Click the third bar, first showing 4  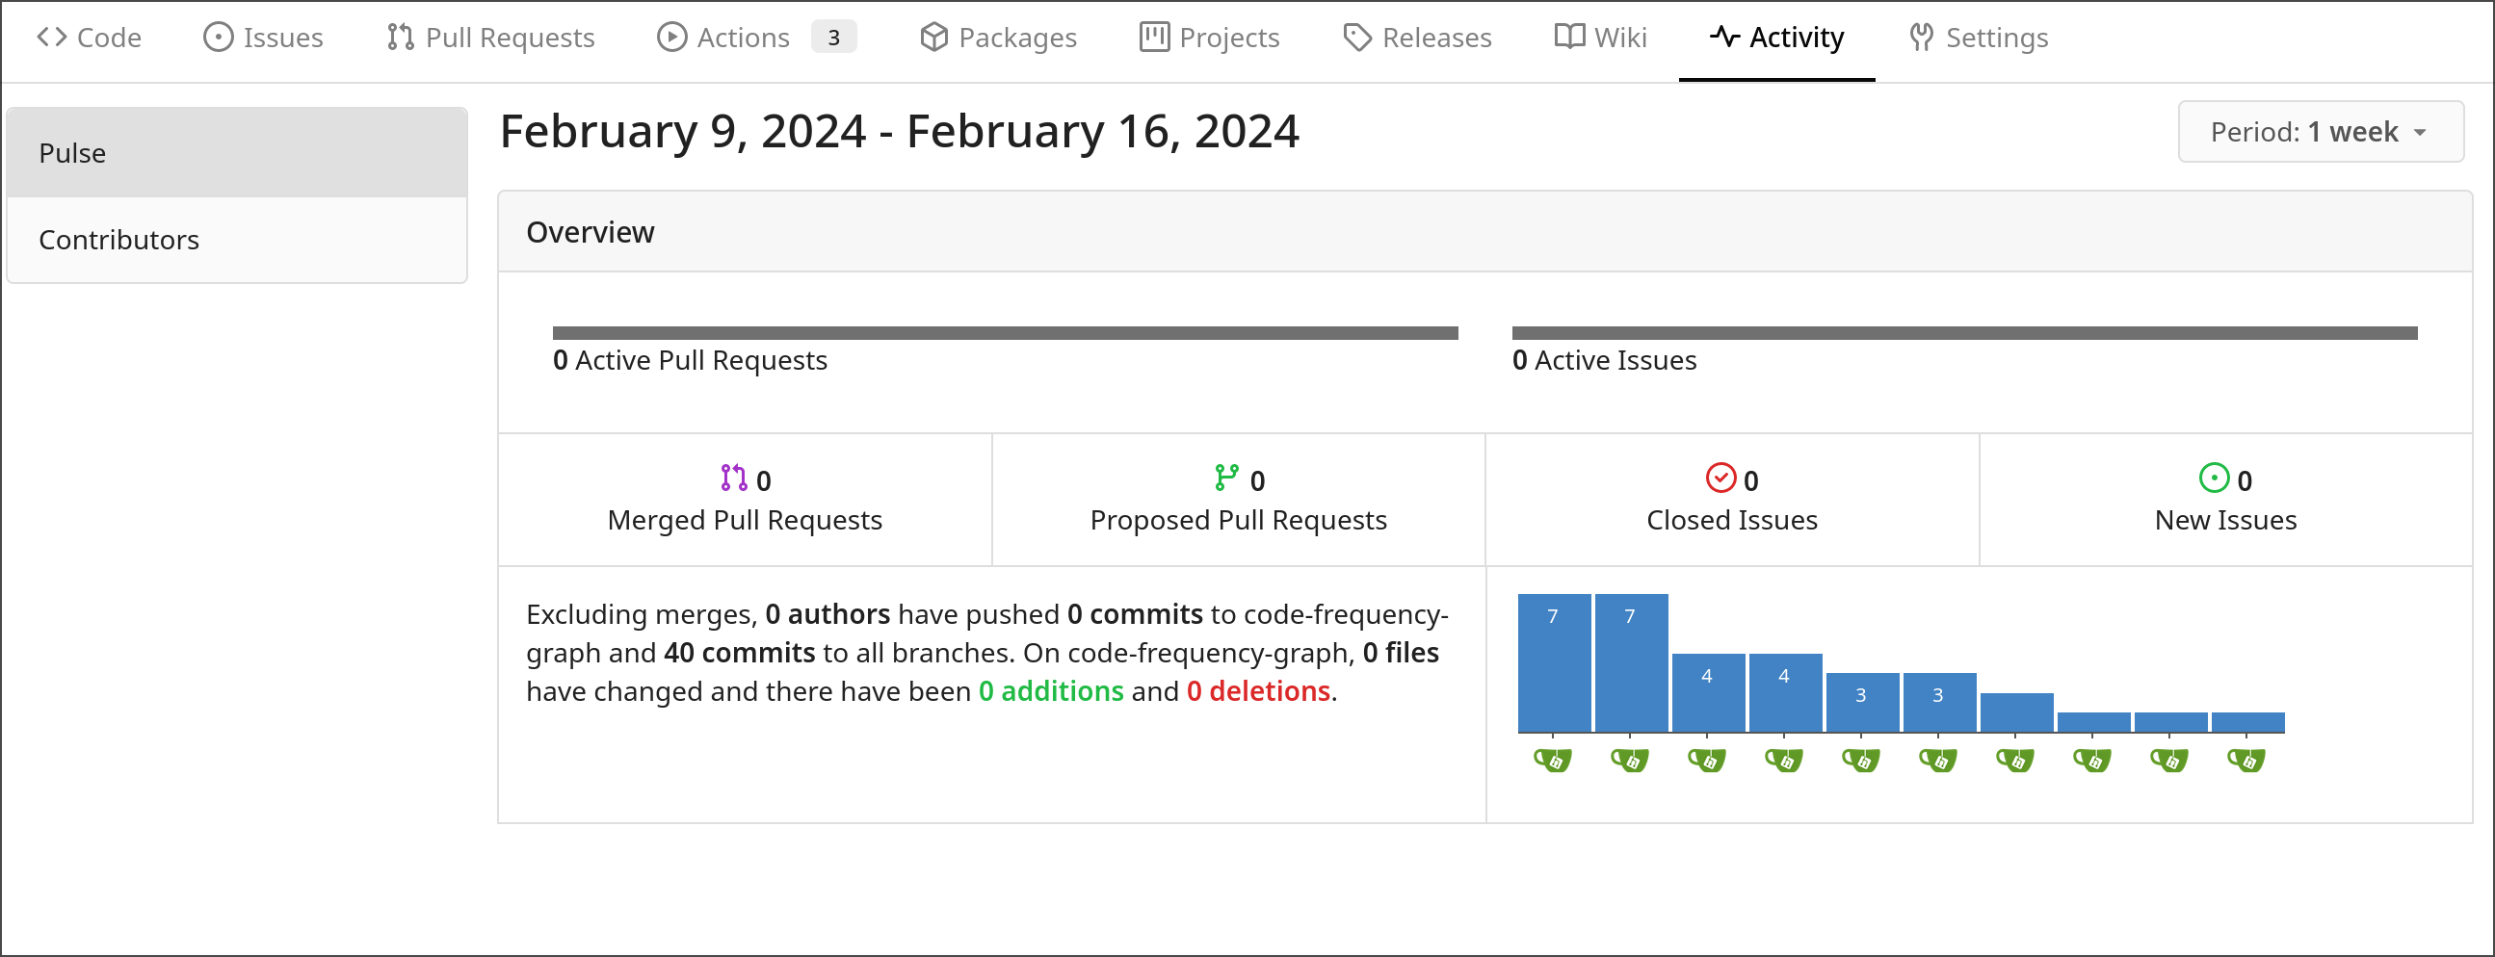click(1708, 693)
